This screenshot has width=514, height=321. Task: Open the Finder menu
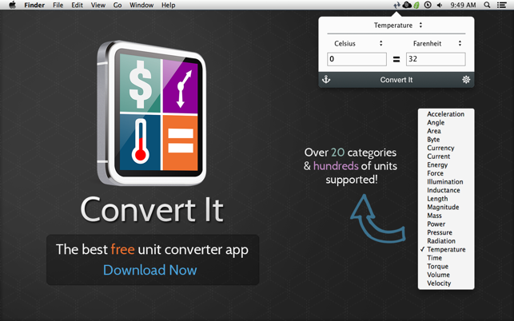34,6
